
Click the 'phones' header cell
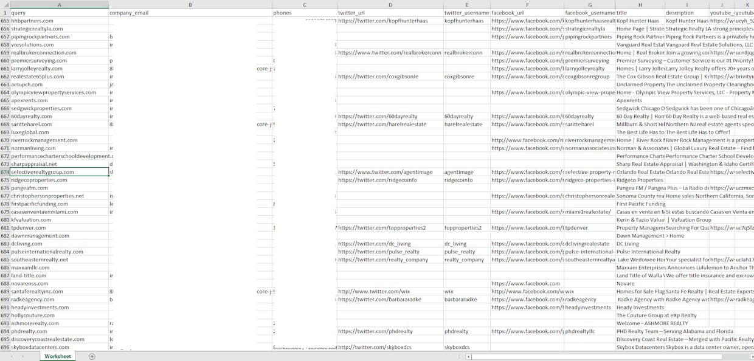pyautogui.click(x=305, y=13)
